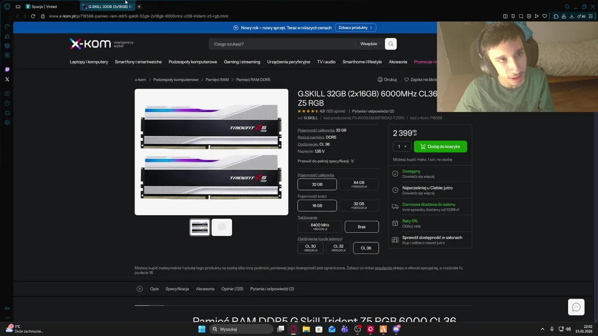Image resolution: width=598 pixels, height=336 pixels.
Task: Open the ad blocker shield icon
Action: [x=529, y=16]
